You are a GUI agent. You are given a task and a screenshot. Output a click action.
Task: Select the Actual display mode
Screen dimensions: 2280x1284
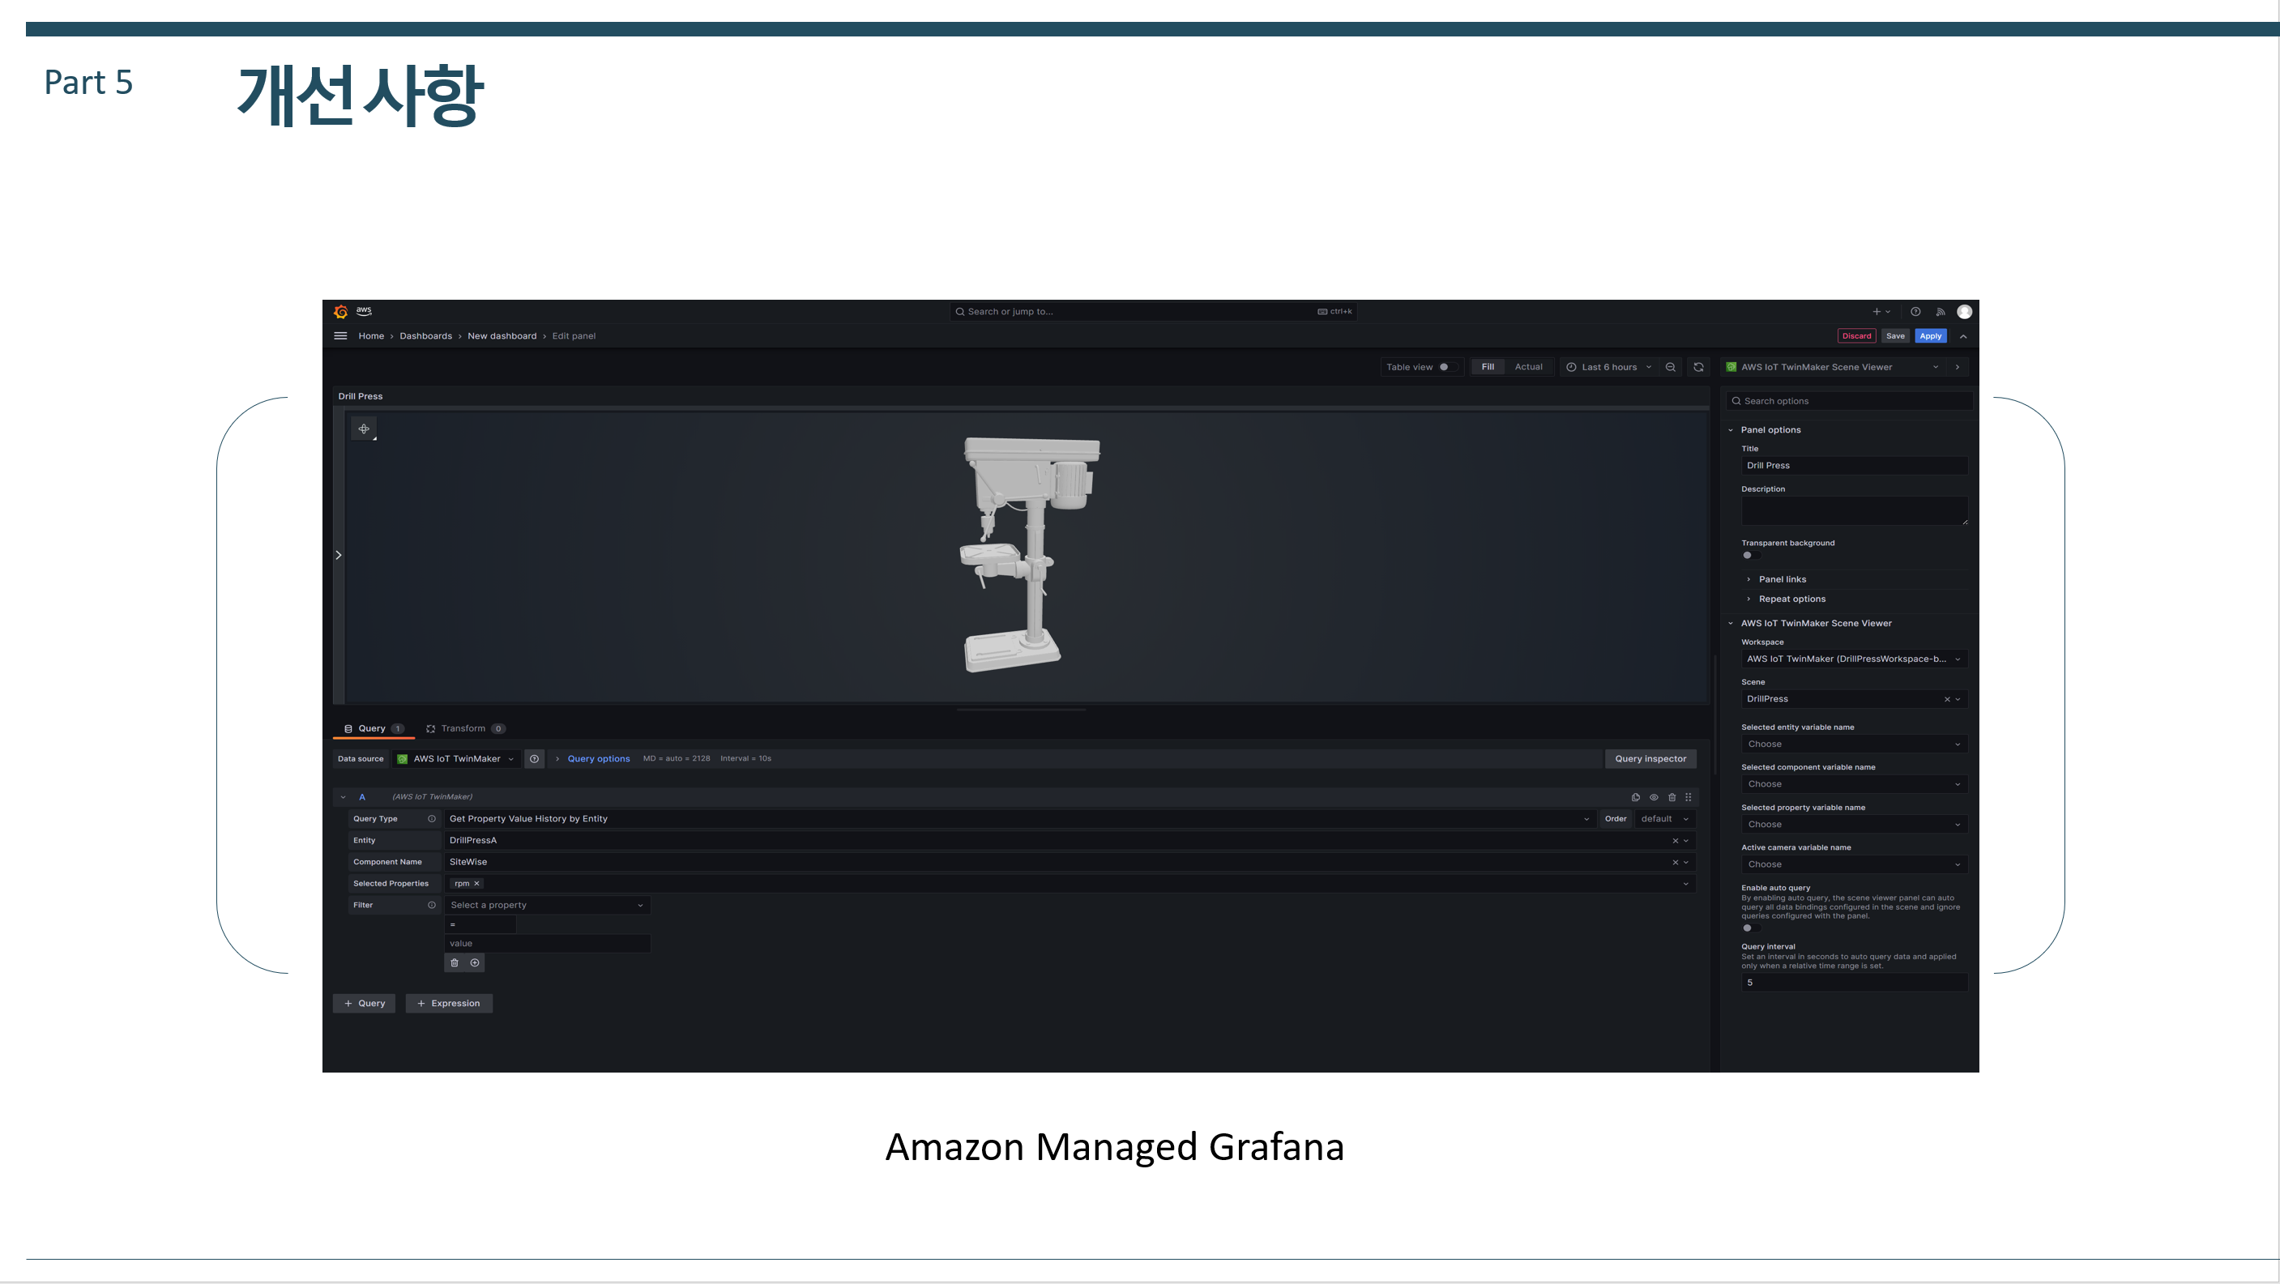(x=1529, y=367)
